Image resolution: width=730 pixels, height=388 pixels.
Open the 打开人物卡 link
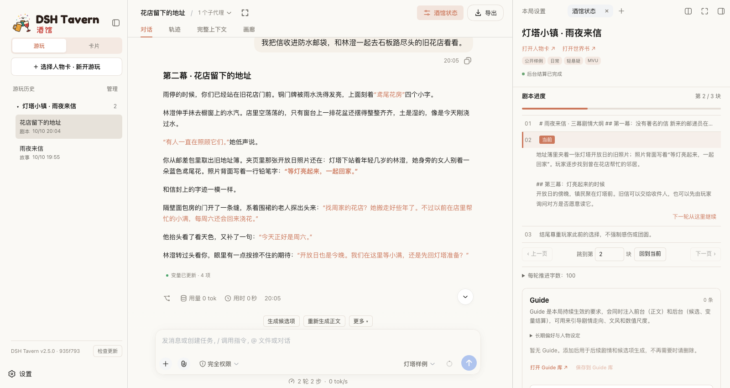(538, 49)
